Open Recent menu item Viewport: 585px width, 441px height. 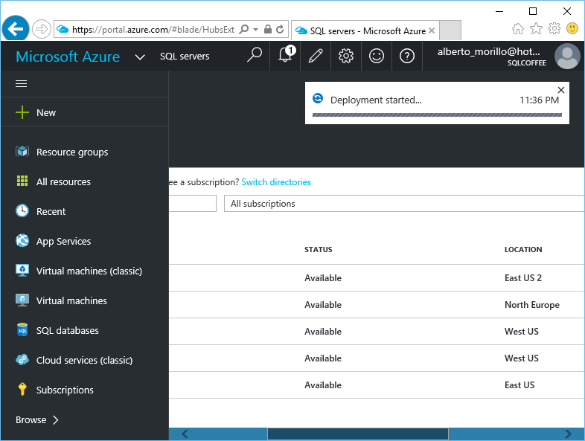[51, 211]
